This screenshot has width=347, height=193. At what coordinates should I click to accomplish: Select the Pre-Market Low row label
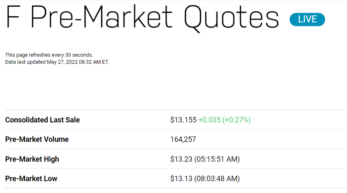[x=31, y=179]
